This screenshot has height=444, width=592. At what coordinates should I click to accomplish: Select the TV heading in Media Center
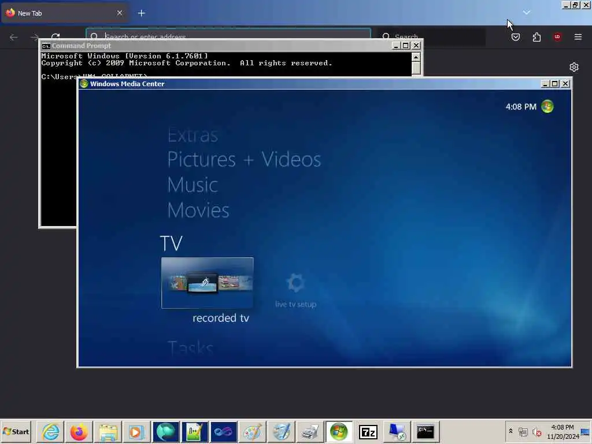tap(171, 243)
